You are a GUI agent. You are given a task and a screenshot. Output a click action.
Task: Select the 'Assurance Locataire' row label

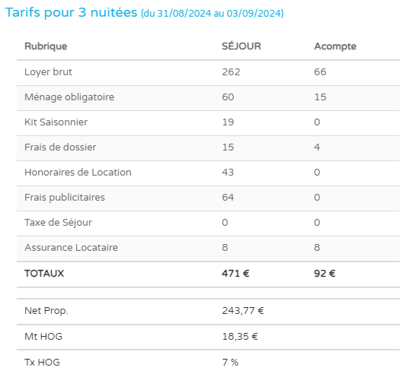71,247
